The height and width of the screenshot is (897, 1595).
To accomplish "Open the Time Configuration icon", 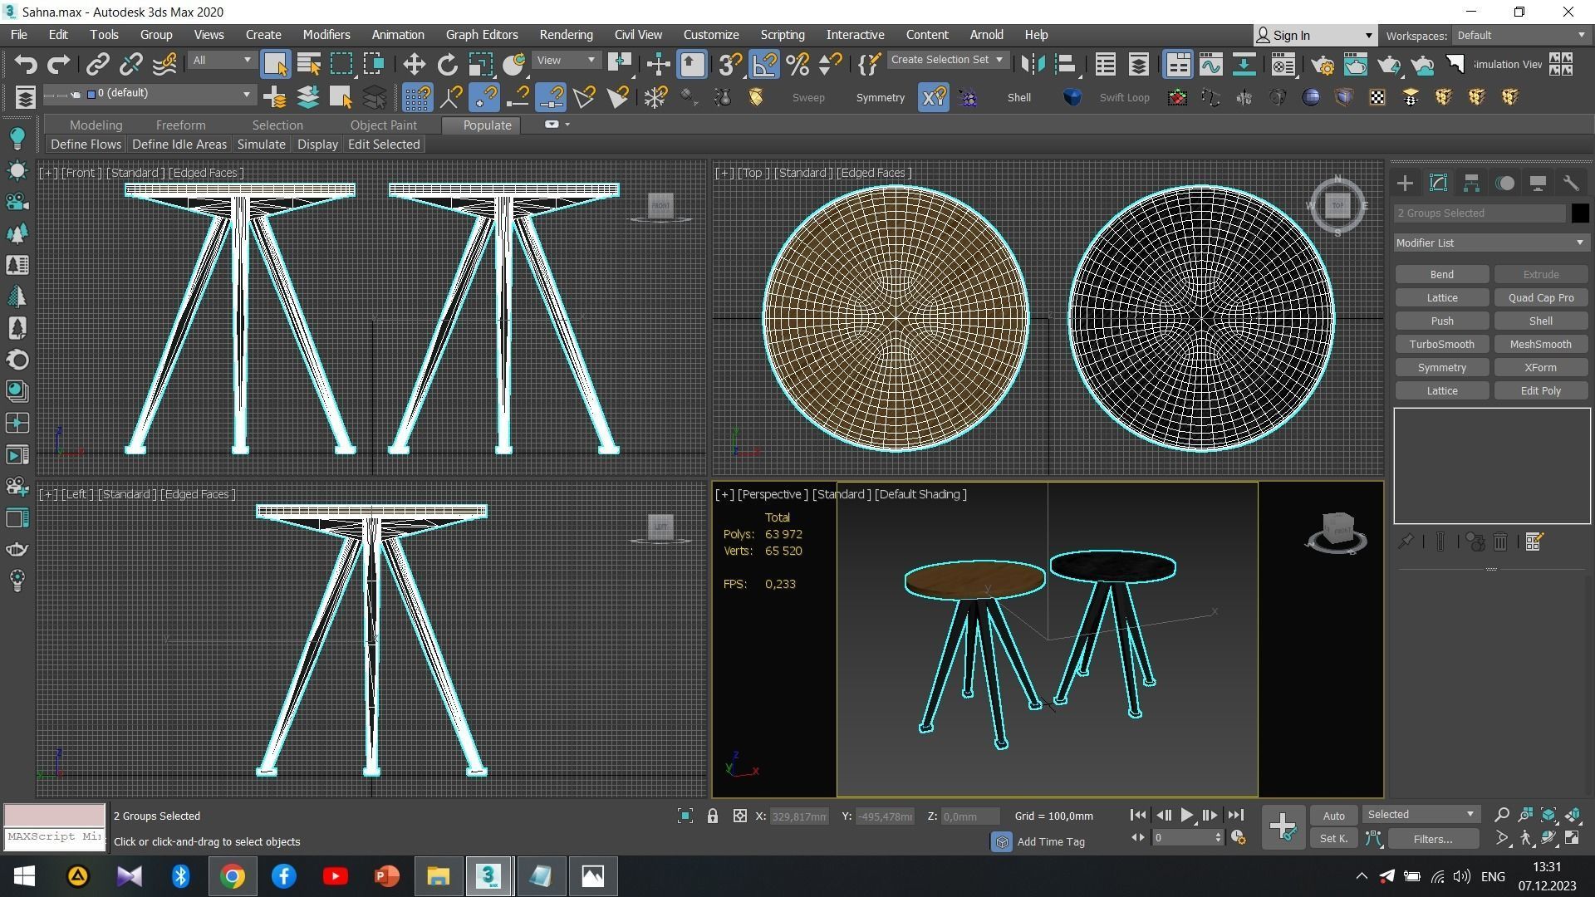I will click(1238, 838).
